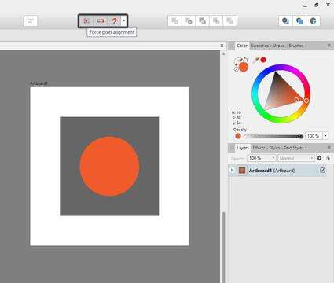Toggle the red magnet Snapping icon
The image size is (334, 283).
[x=114, y=20]
